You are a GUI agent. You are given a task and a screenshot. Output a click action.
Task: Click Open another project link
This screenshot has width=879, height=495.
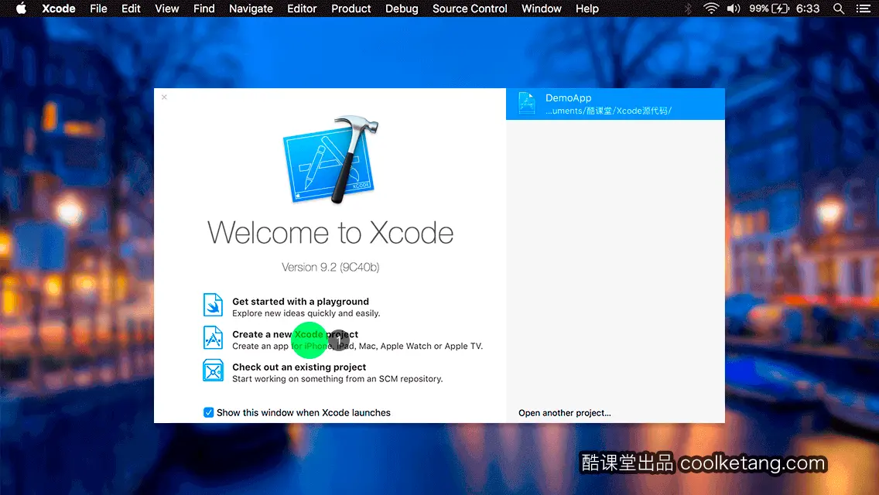pyautogui.click(x=565, y=412)
